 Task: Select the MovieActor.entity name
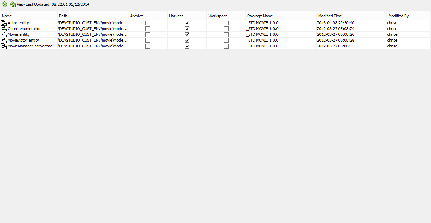23,40
